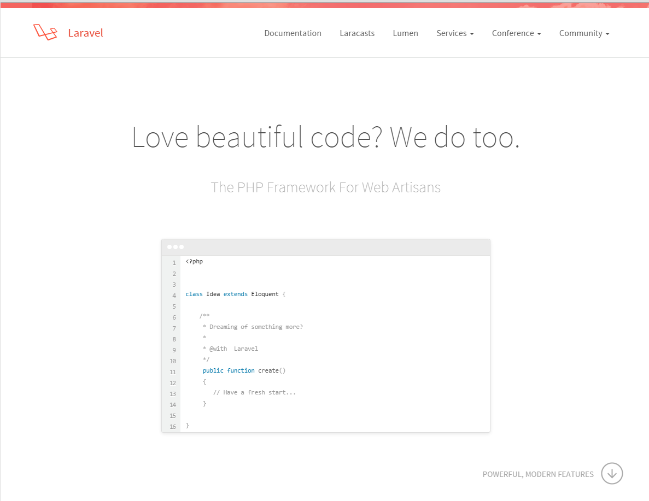649x501 pixels.
Task: Go to Laracasts from the navigation
Action: coord(357,33)
